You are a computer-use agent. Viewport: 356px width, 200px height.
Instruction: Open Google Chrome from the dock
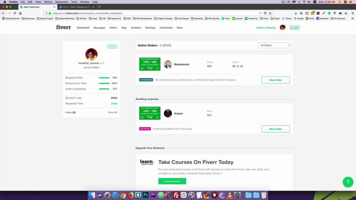tap(122, 195)
